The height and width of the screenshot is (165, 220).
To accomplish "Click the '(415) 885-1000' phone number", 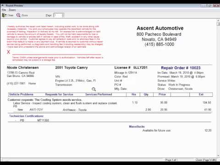I will [x=159, y=44].
